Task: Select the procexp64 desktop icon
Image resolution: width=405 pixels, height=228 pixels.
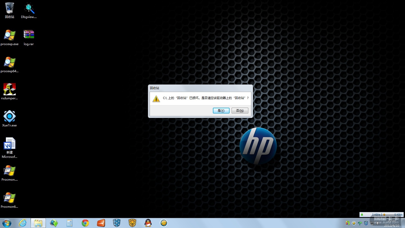Action: (10, 65)
